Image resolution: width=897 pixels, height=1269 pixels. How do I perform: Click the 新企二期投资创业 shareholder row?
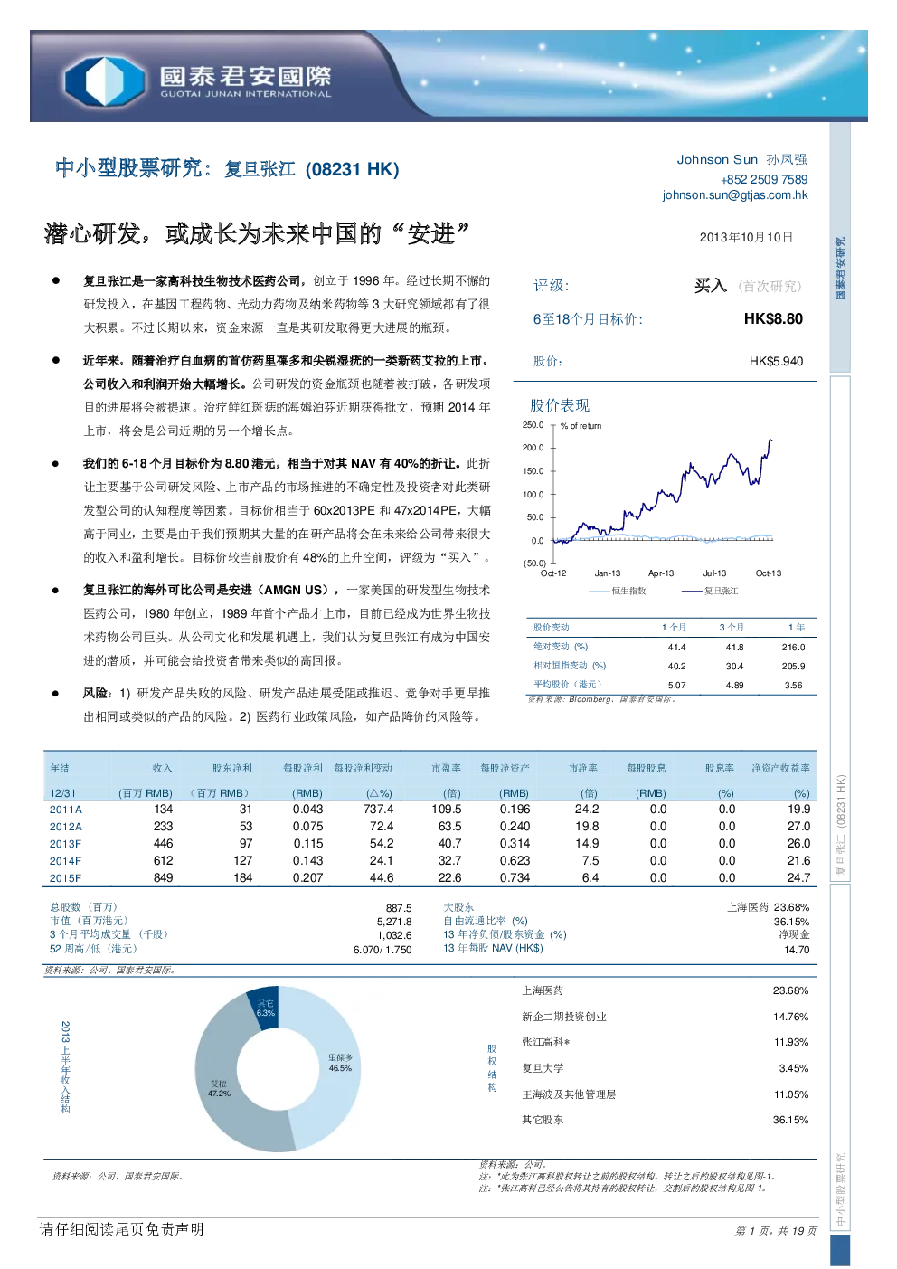[x=665, y=1017]
